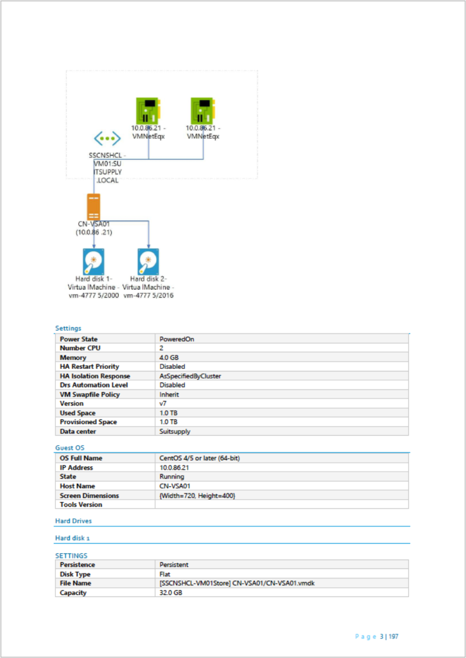
Task: Click the Hard disk 2 vm-4777 5/2016 label
Action: click(x=149, y=287)
